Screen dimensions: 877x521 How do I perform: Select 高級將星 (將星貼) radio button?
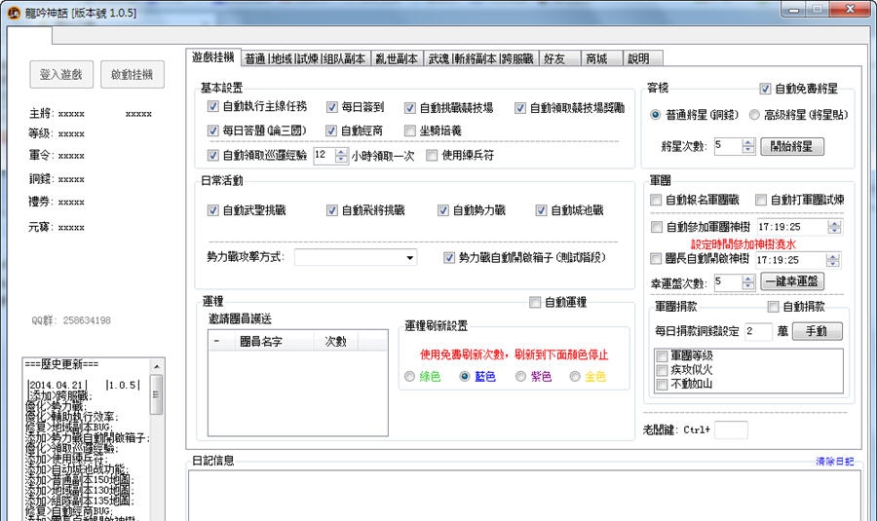tap(754, 115)
